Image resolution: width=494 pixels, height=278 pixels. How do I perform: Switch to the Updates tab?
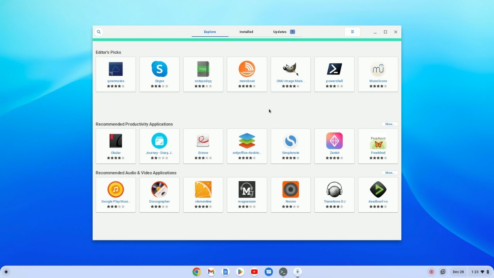[284, 32]
